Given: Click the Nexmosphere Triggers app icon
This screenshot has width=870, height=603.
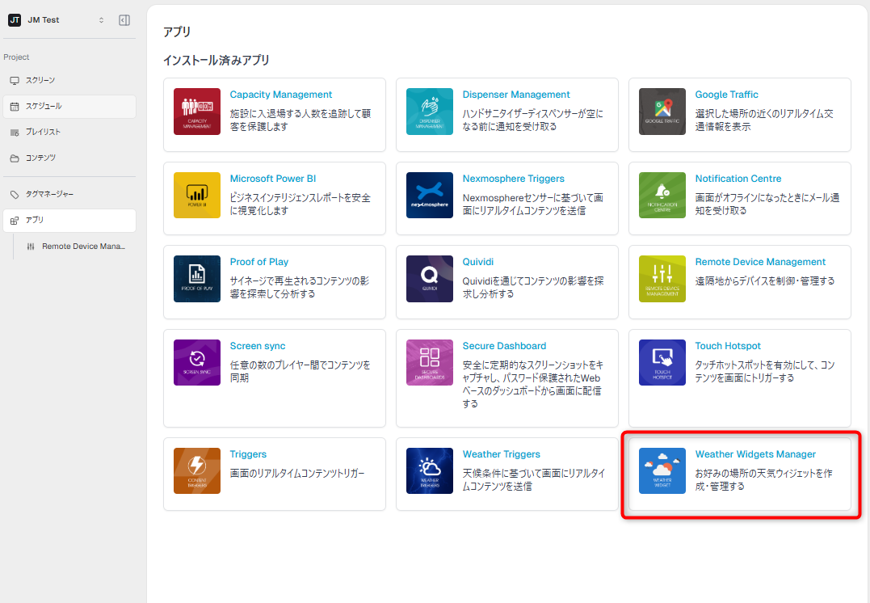Looking at the screenshot, I should [430, 196].
